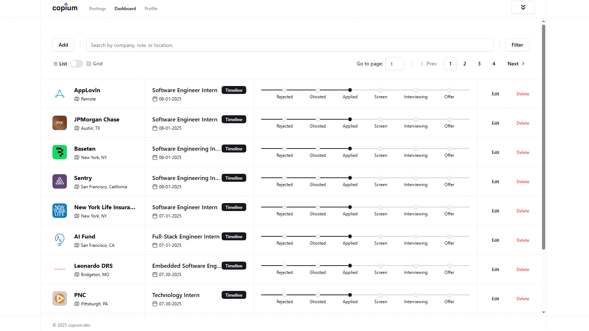Viewport: 589px width, 331px height.
Task: Toggle the List/Grid view switch
Action: (76, 64)
